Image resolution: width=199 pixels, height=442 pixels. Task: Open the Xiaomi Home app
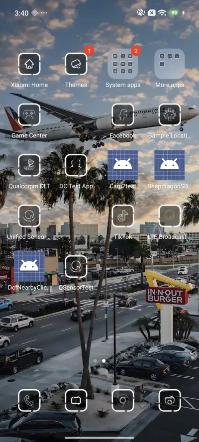coord(29,64)
